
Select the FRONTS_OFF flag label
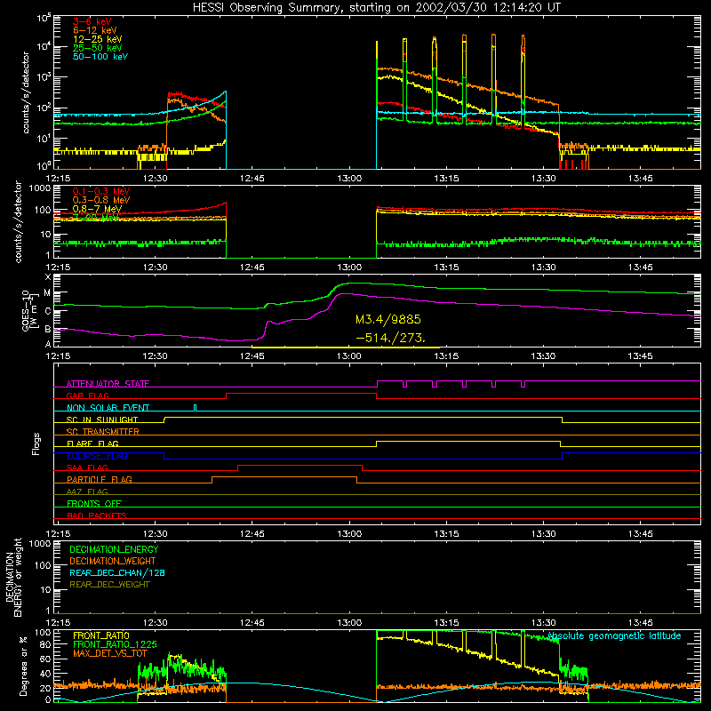[94, 503]
